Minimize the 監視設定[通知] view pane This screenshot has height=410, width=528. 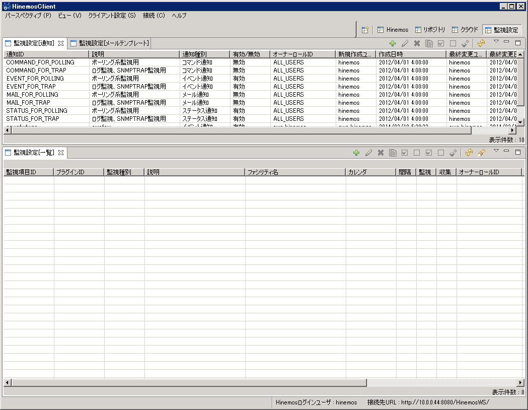click(506, 41)
